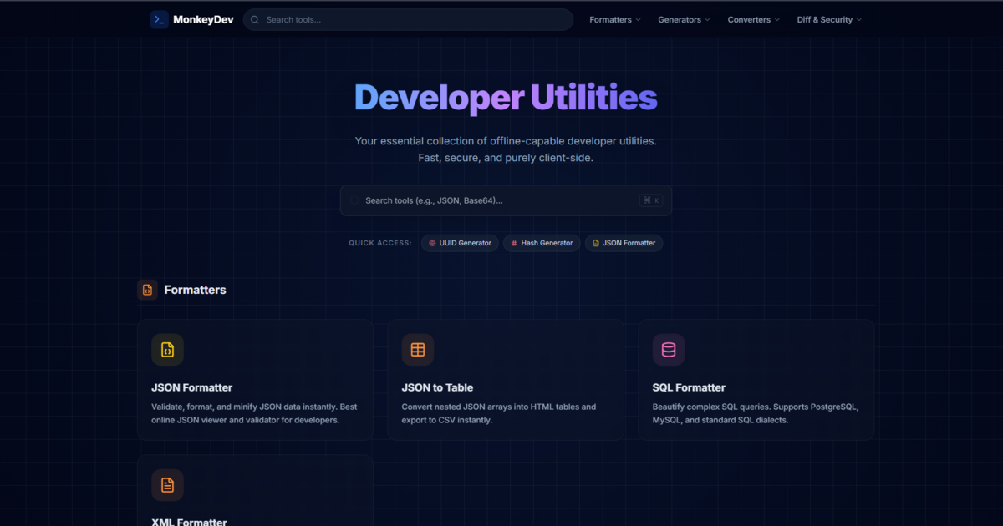The height and width of the screenshot is (526, 1003).
Task: Open the SQL Formatter card title
Action: [x=689, y=387]
